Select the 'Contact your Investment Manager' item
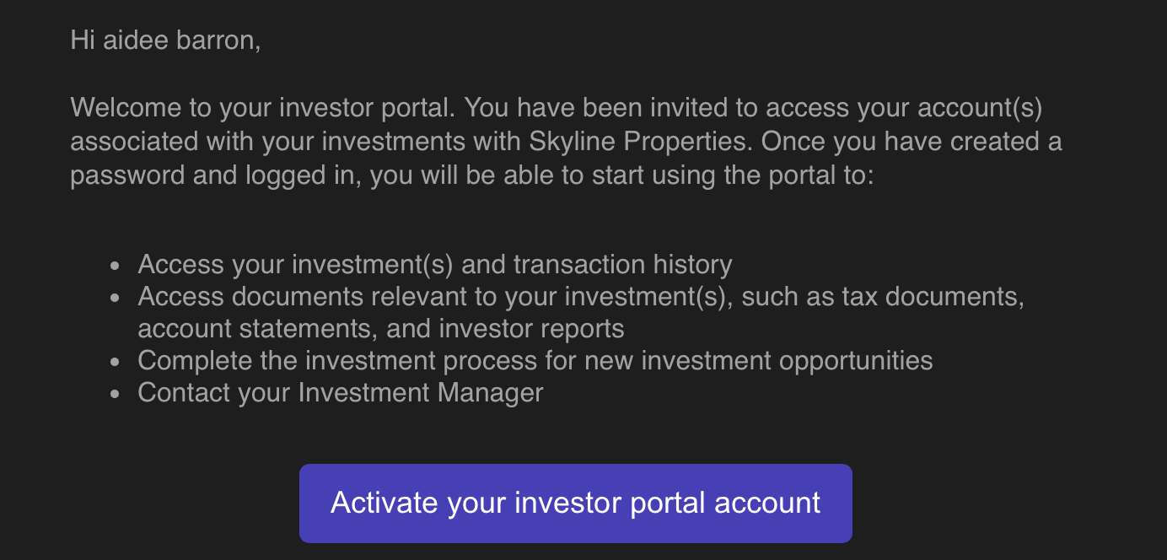Viewport: 1167px width, 560px height. (x=341, y=393)
